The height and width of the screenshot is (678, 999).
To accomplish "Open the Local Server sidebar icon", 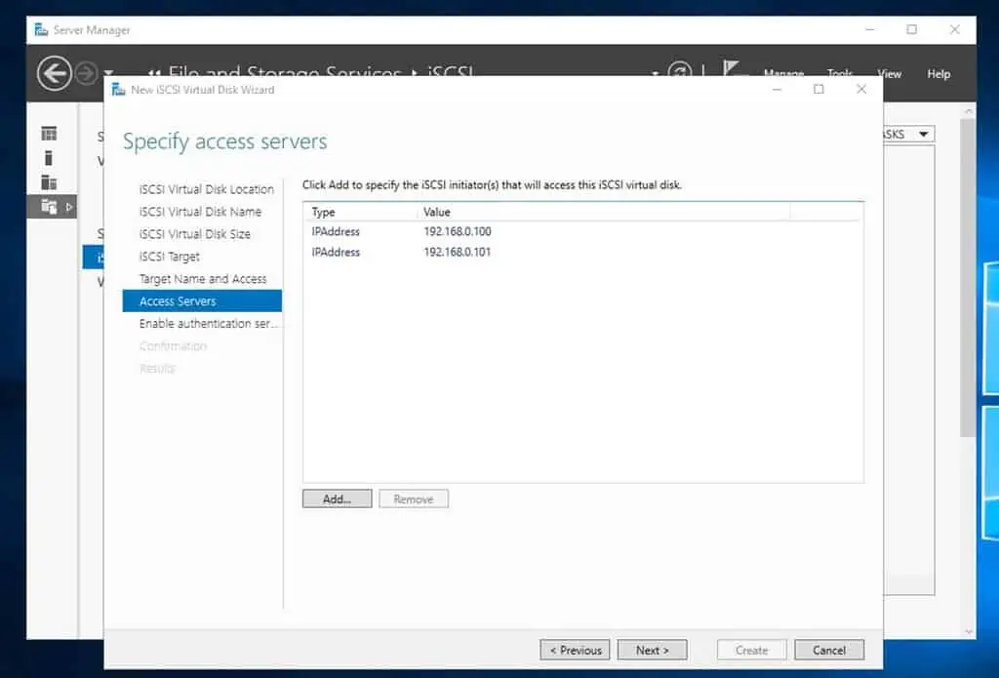I will coord(49,157).
